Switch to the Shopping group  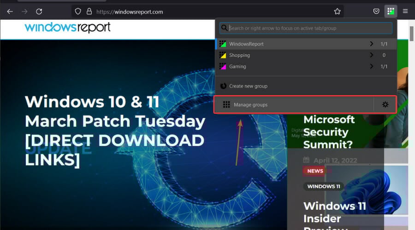[306, 55]
